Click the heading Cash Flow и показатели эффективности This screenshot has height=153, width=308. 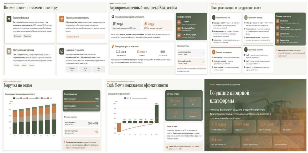pyautogui.click(x=137, y=85)
